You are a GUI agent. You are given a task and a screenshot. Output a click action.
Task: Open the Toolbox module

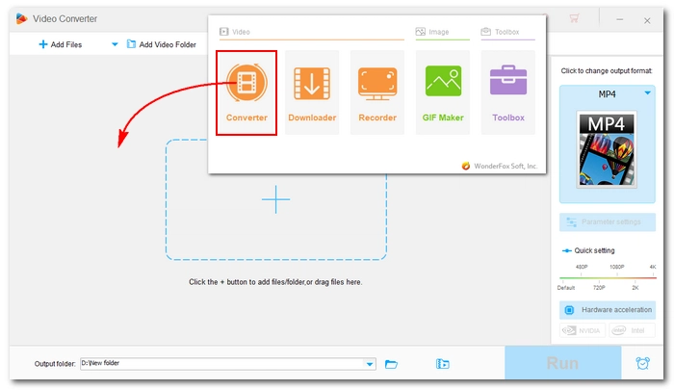pos(508,92)
